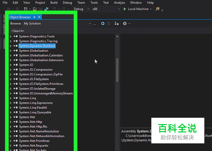The height and width of the screenshot is (151, 212).
Task: Click the Object Browser Back arrow
Action: coord(103,23)
